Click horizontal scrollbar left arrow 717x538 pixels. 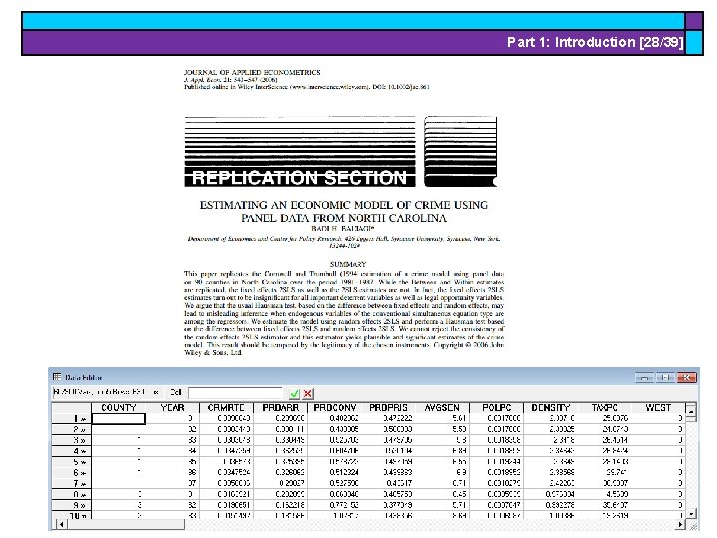[x=61, y=524]
